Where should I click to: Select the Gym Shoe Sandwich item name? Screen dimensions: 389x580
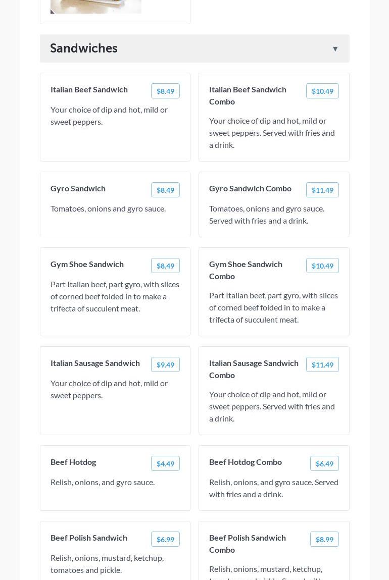(87, 264)
